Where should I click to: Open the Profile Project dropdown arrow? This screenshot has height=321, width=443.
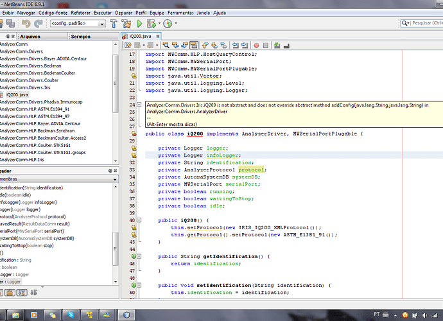pyautogui.click(x=176, y=24)
